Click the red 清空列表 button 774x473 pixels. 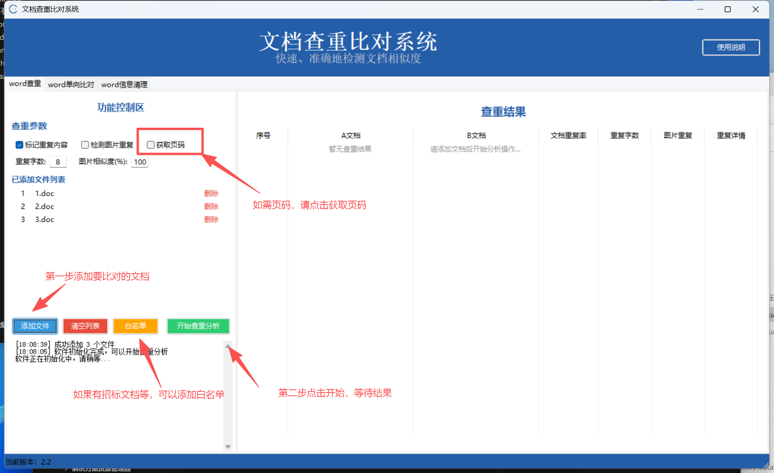click(x=85, y=326)
